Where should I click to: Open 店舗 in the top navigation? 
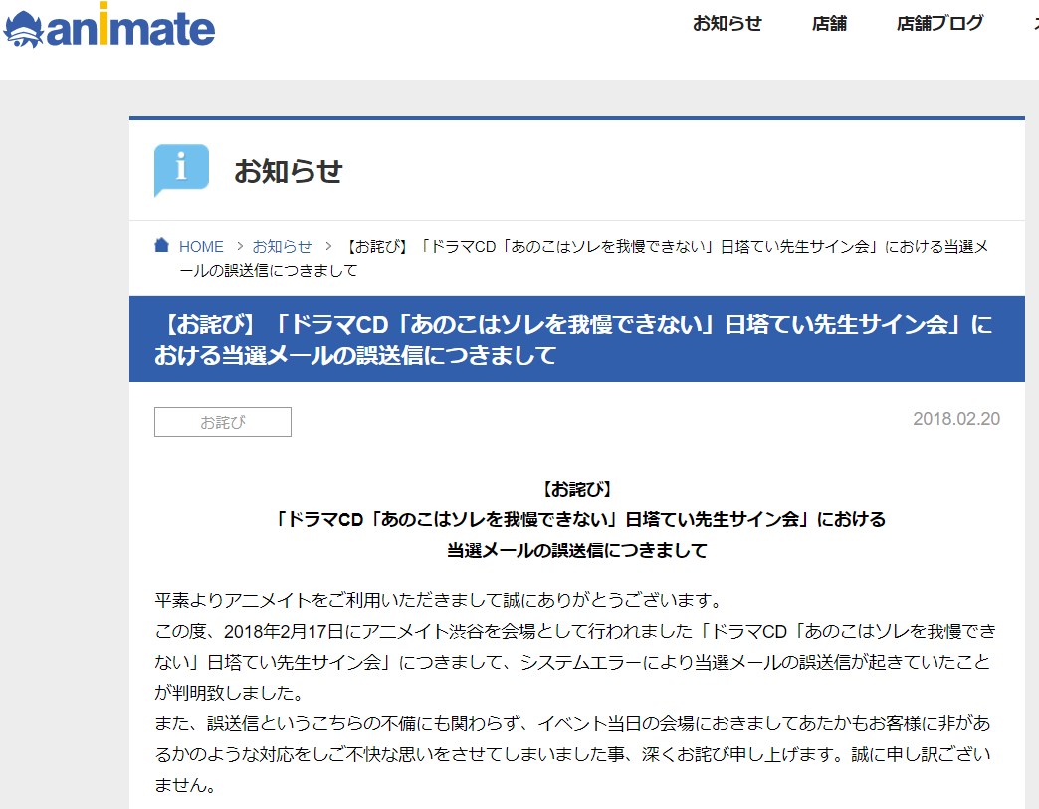(829, 24)
